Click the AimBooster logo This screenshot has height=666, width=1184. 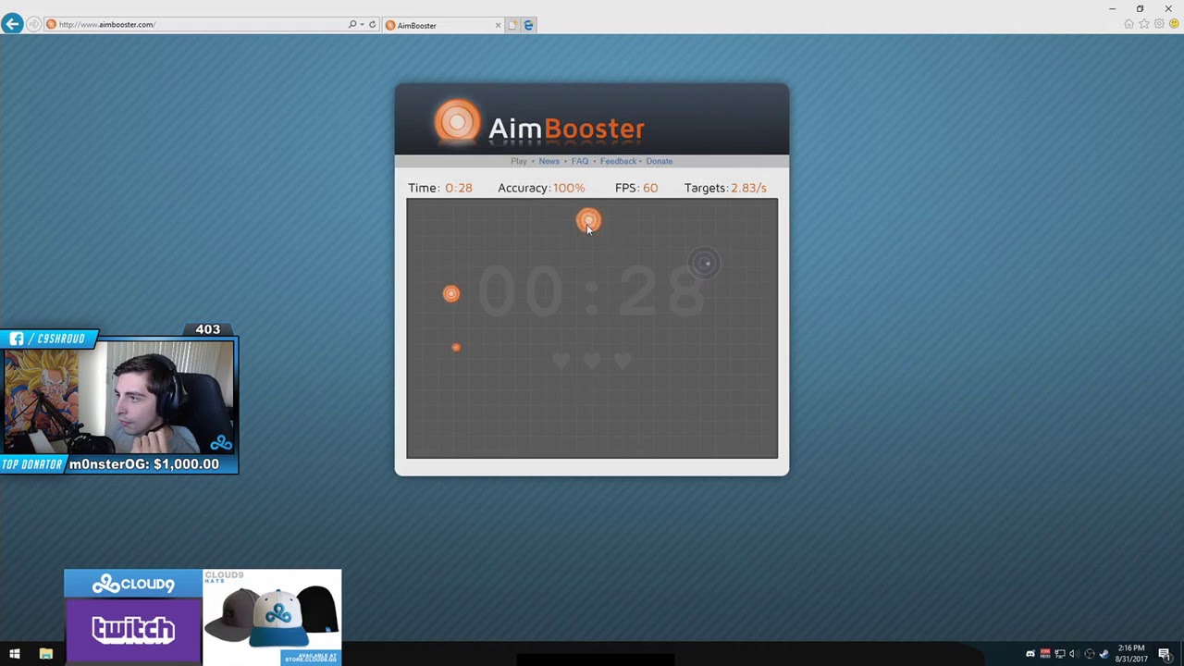[540, 124]
